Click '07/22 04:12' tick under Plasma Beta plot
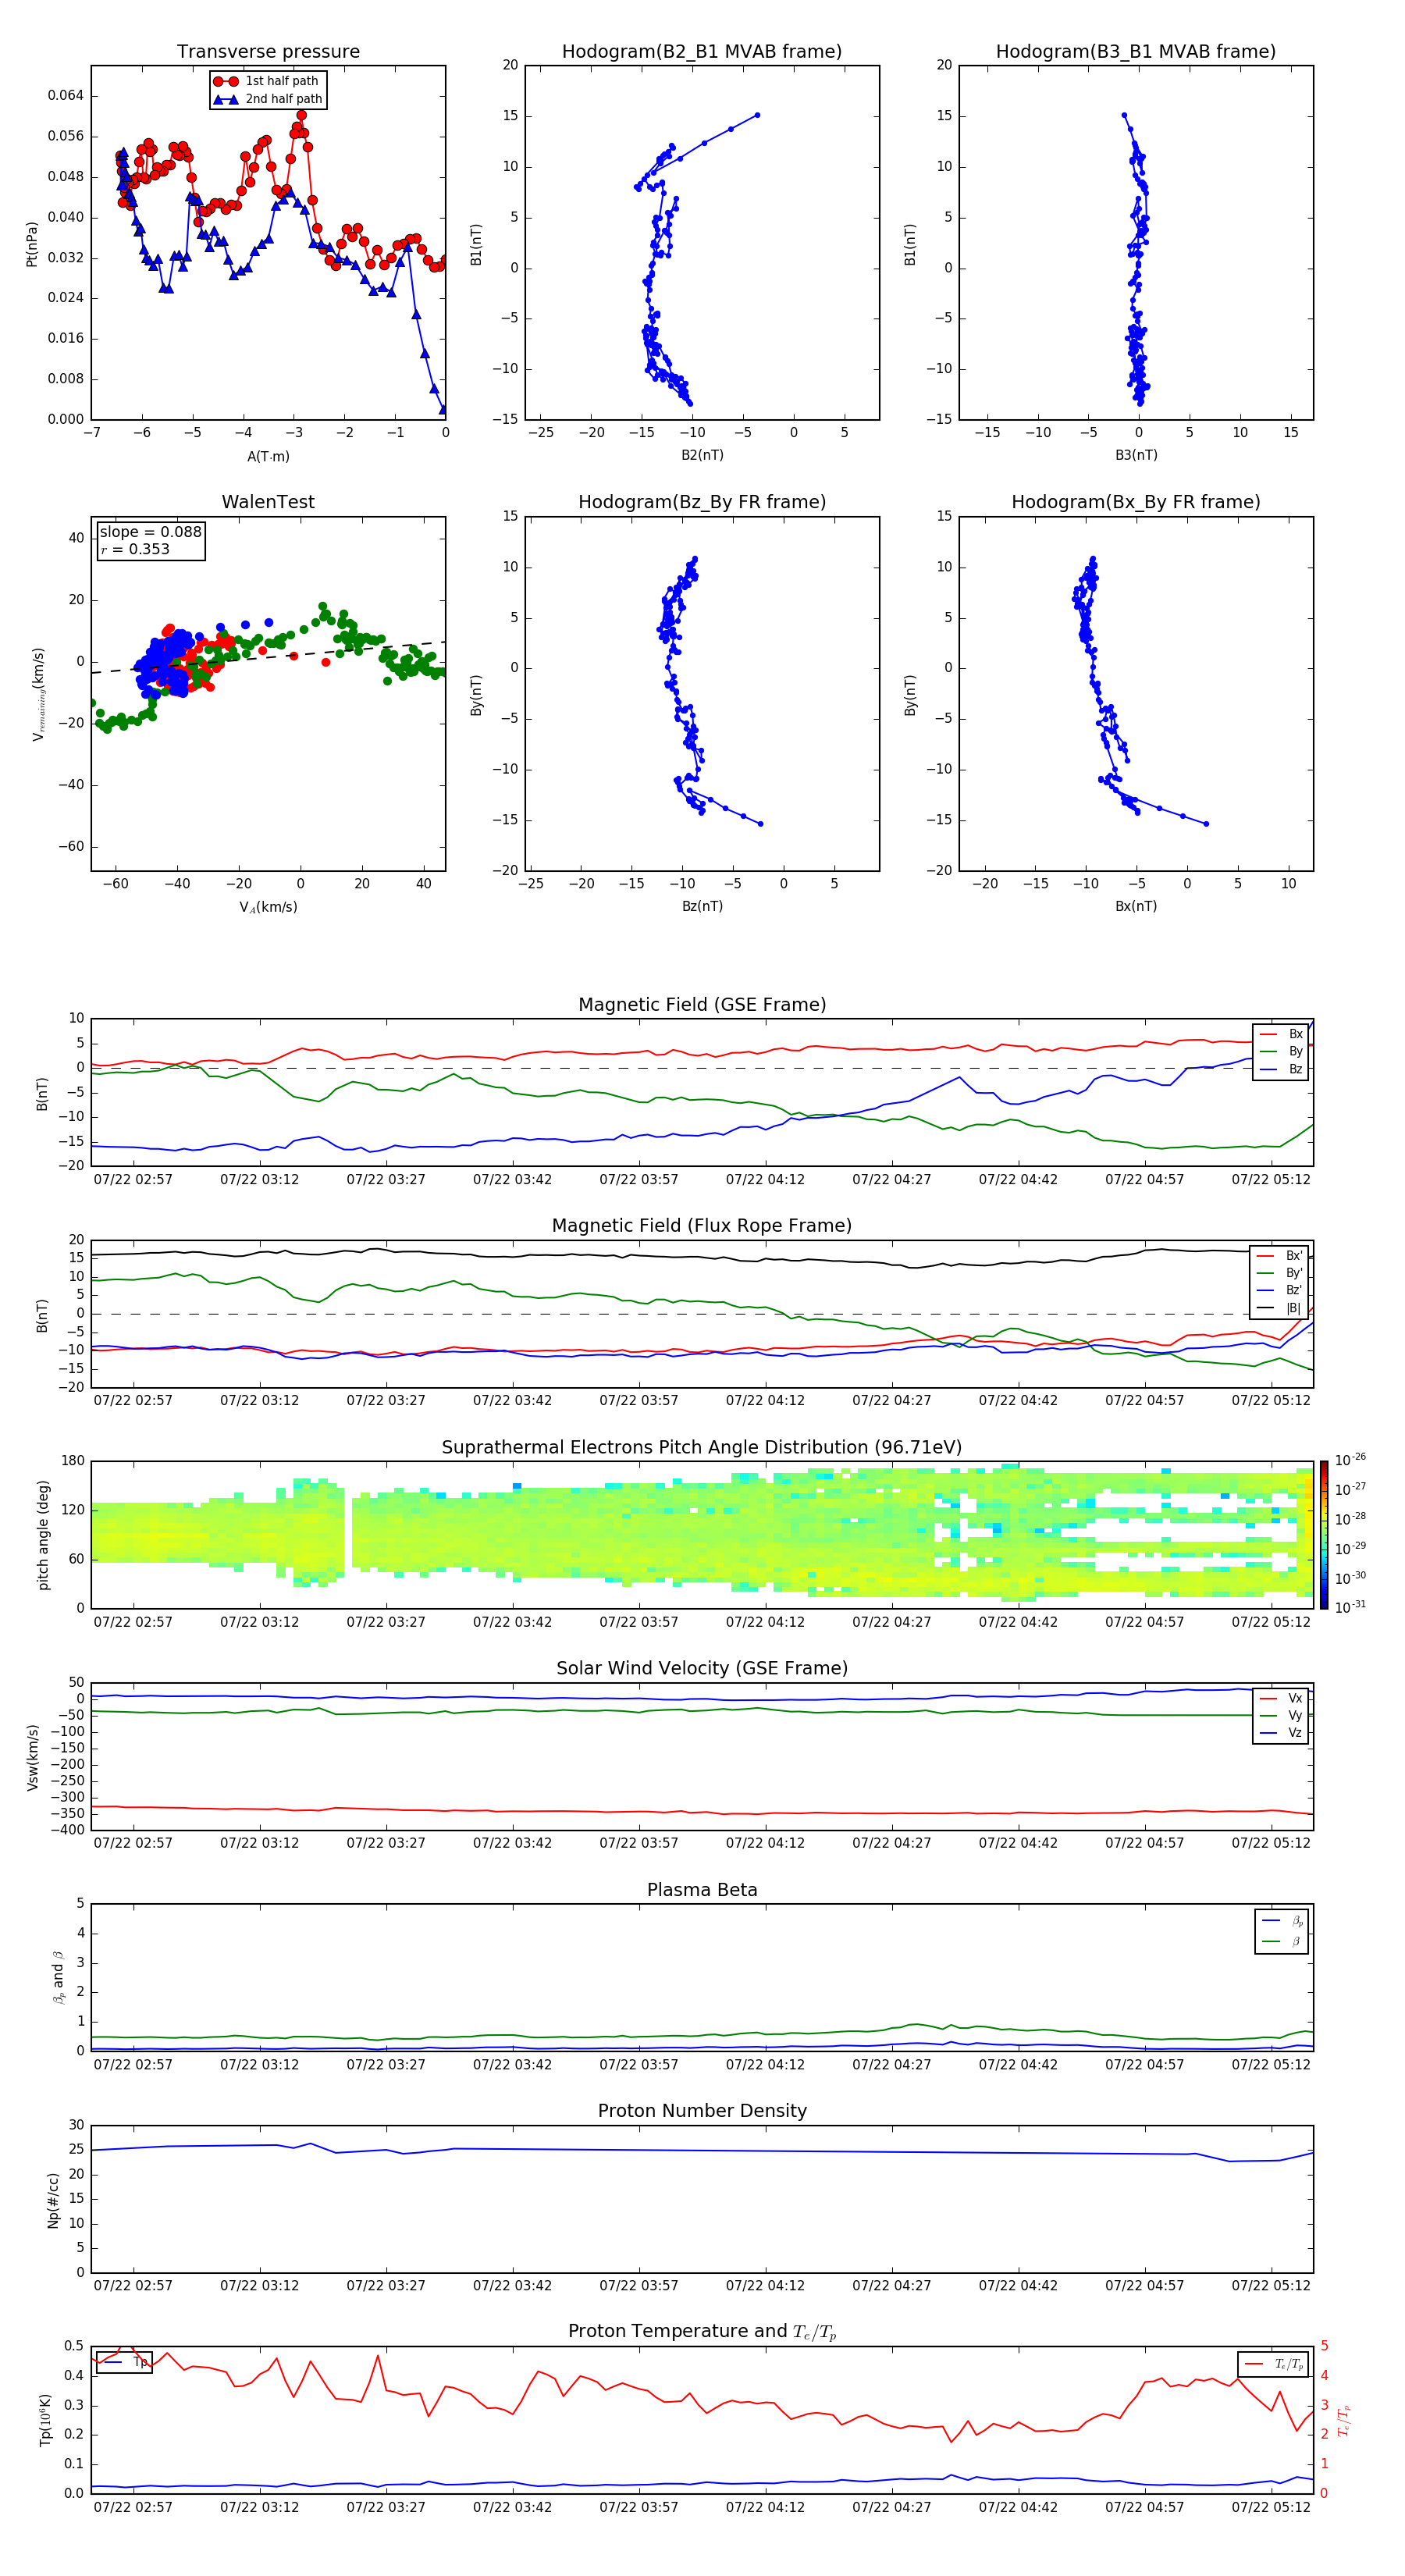This screenshot has height=2576, width=1405. coord(765,2064)
